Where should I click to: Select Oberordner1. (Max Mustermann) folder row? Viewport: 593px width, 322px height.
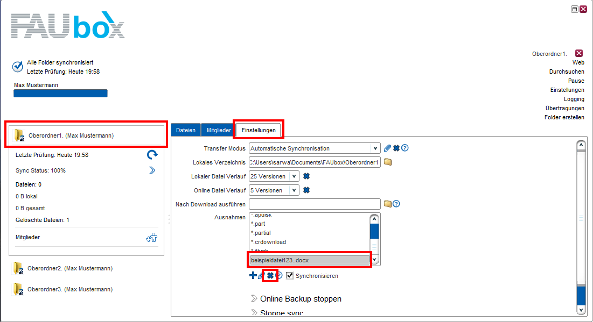pos(87,135)
